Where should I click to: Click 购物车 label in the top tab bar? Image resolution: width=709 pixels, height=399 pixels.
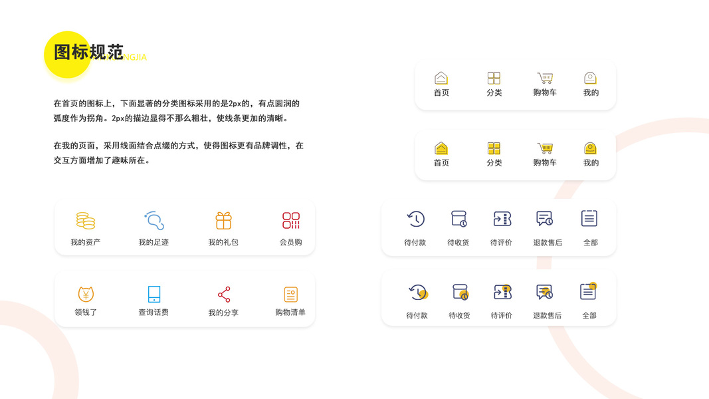(545, 92)
